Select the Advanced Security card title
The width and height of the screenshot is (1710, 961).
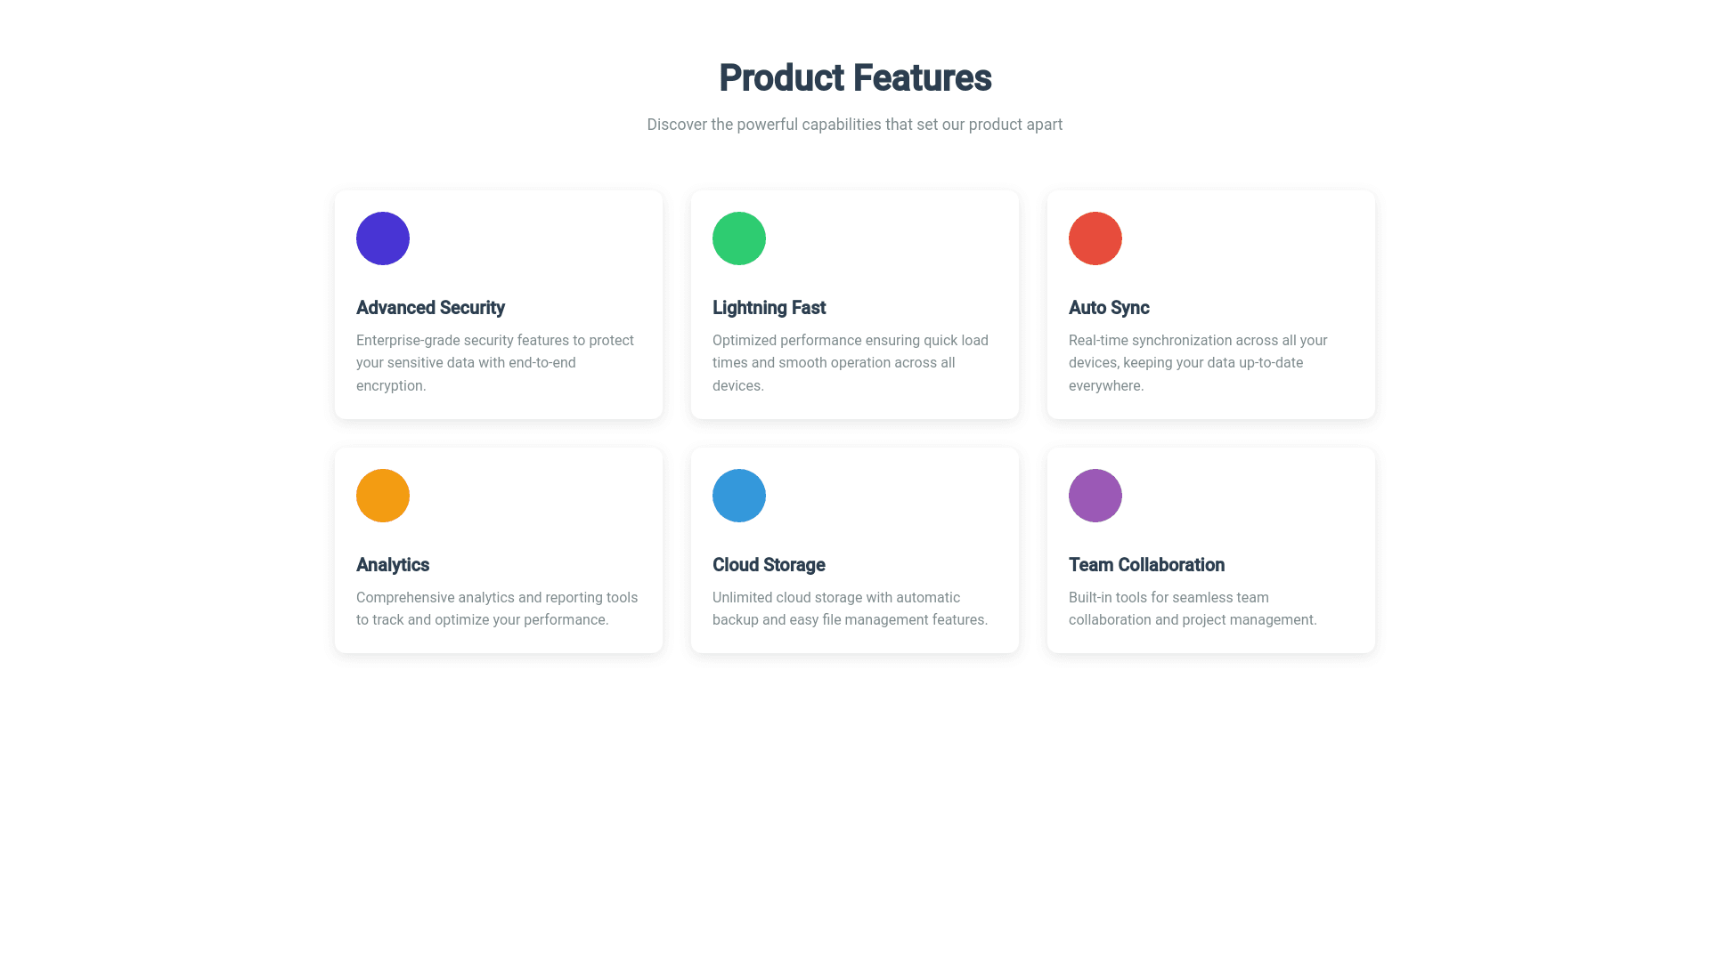pyautogui.click(x=430, y=308)
